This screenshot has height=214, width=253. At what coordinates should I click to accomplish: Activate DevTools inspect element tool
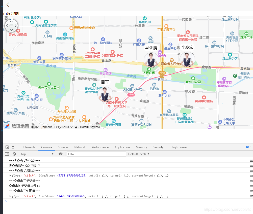point(7,147)
